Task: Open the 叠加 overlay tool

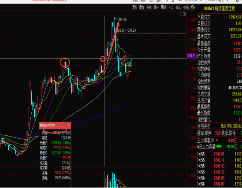Action: 141,7
